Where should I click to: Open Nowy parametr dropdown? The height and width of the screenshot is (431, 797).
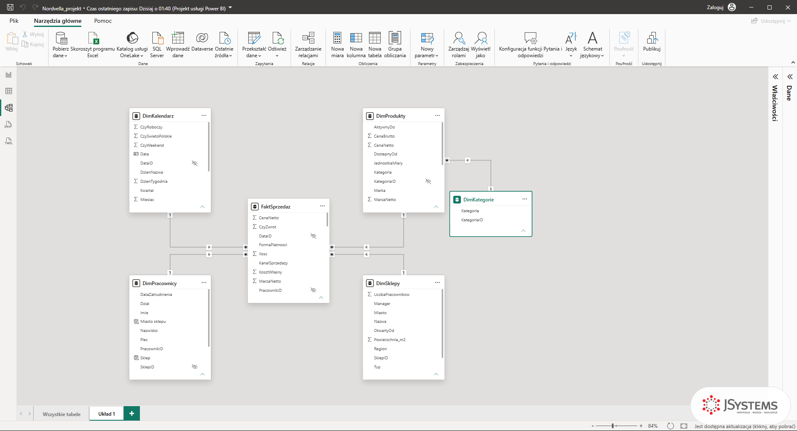[427, 45]
